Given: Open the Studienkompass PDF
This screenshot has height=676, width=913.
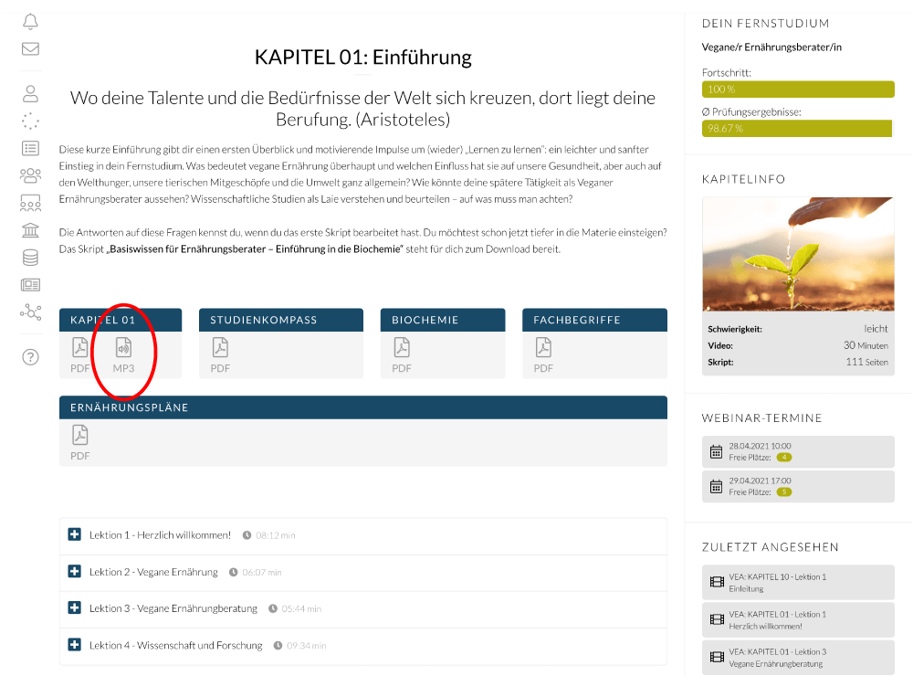Looking at the screenshot, I should pos(220,354).
